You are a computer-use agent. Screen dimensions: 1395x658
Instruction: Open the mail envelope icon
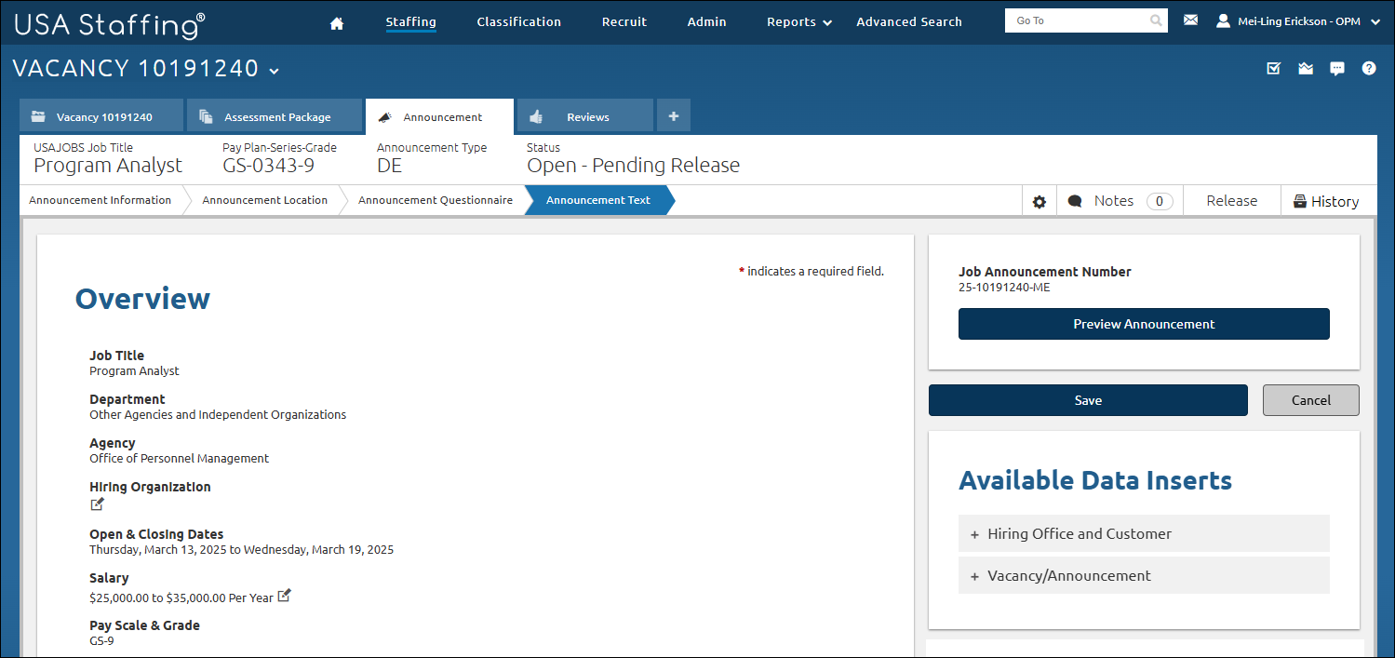[1190, 20]
